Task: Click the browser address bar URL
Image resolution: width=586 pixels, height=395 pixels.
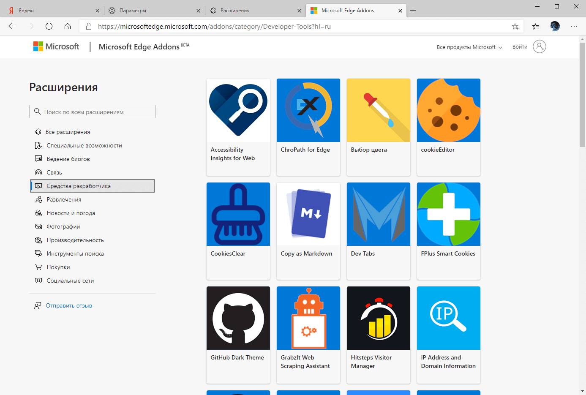Action: [x=214, y=26]
